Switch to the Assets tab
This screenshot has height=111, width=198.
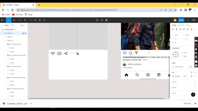[x=12, y=25]
